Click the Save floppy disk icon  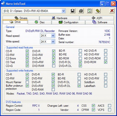(73, 11)
